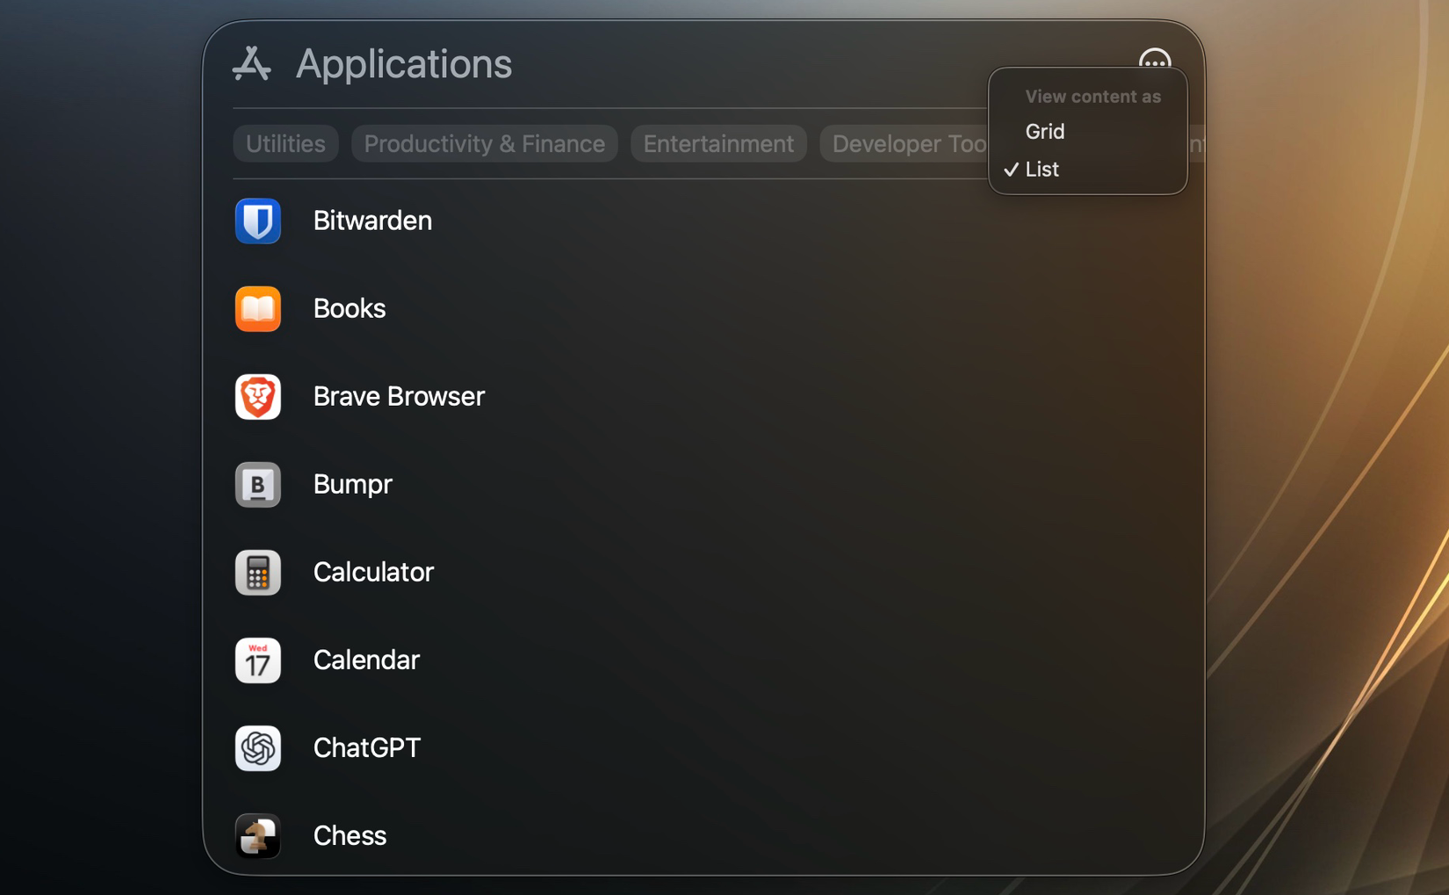Select the Productivity & Finance filter

click(484, 144)
